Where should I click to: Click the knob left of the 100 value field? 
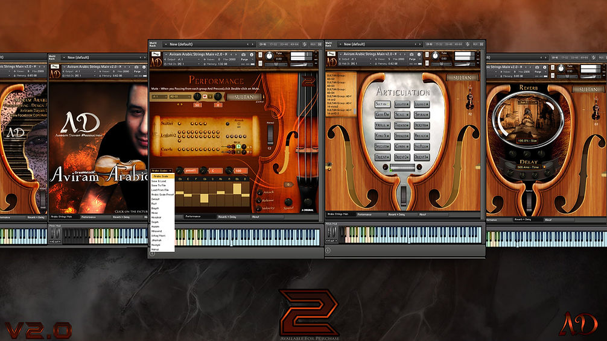point(229,170)
